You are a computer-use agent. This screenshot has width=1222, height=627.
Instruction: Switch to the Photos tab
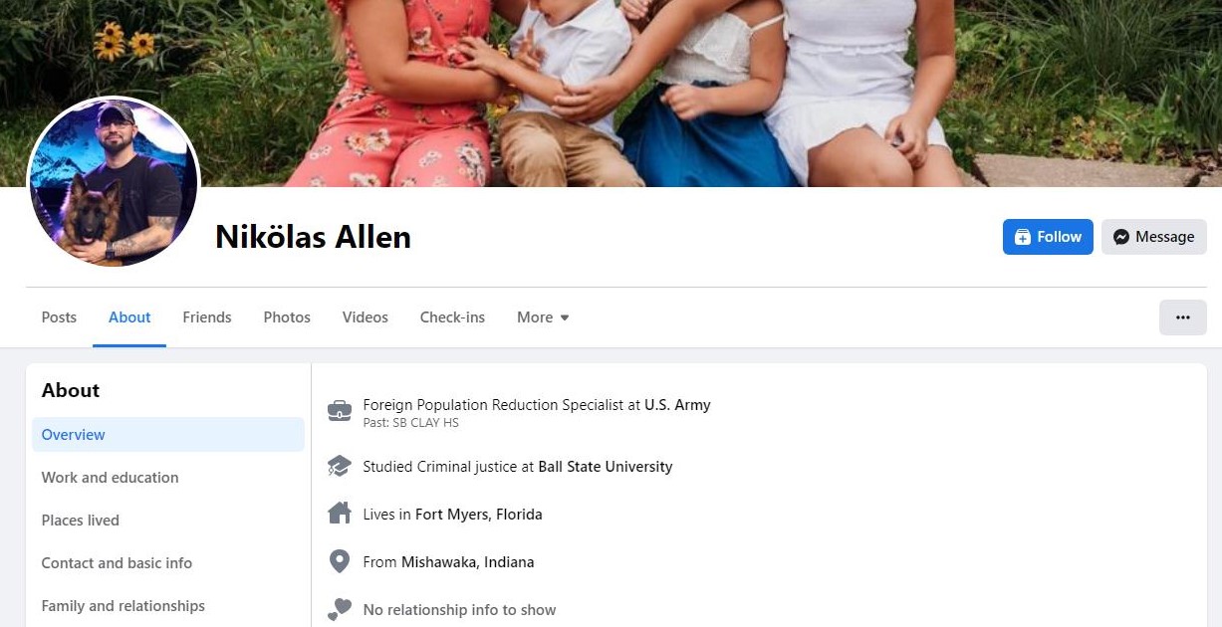coord(287,317)
